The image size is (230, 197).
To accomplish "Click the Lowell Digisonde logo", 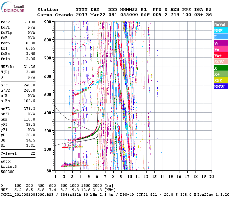I will 12,7.
